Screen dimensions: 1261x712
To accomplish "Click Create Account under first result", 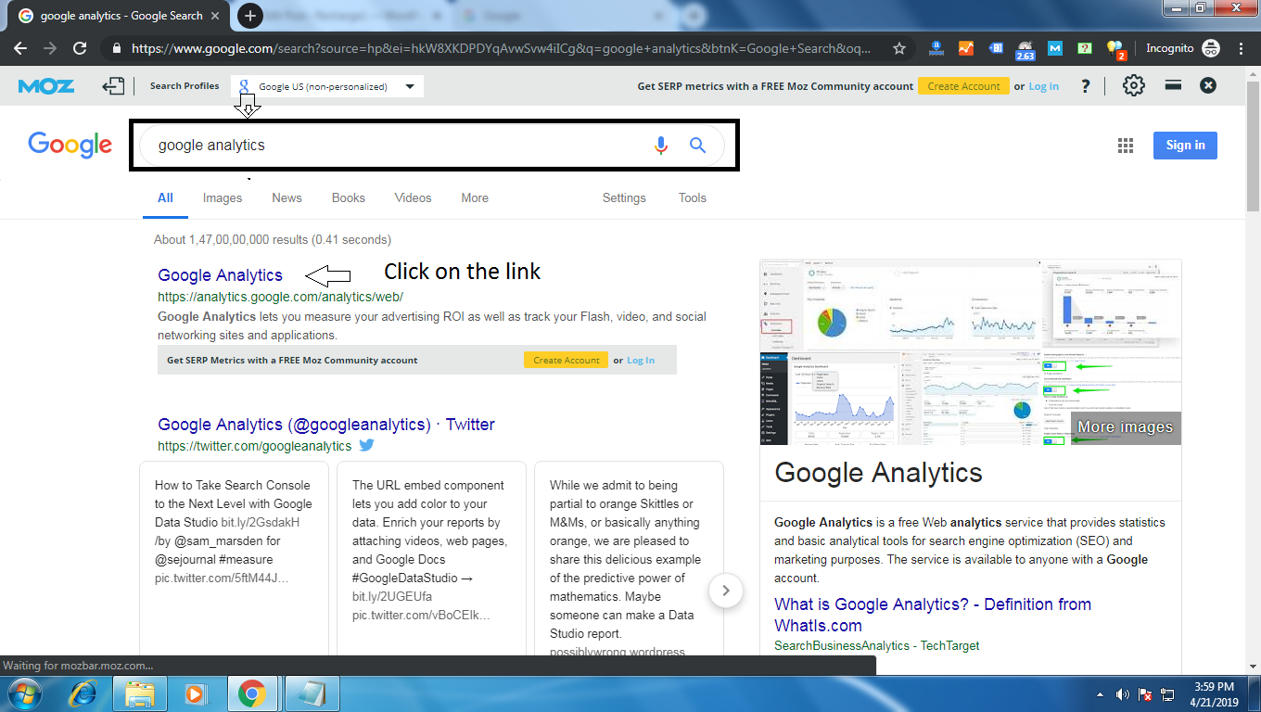I will coord(567,360).
